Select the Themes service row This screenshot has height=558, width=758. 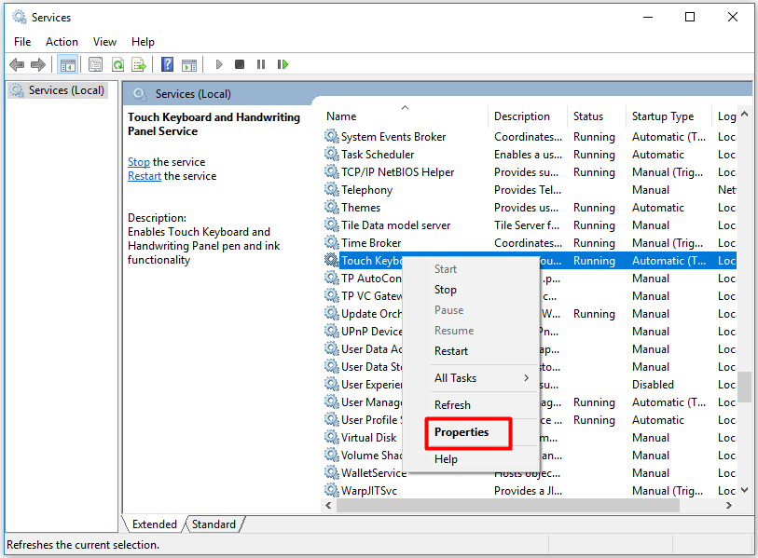pos(530,207)
